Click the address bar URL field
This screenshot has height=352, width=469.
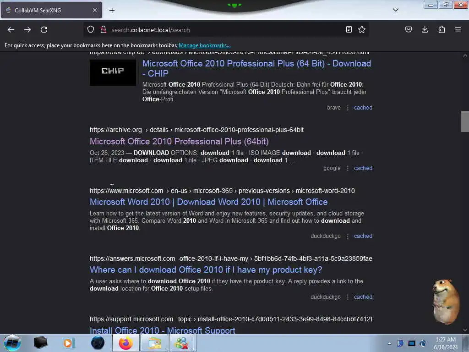226,30
